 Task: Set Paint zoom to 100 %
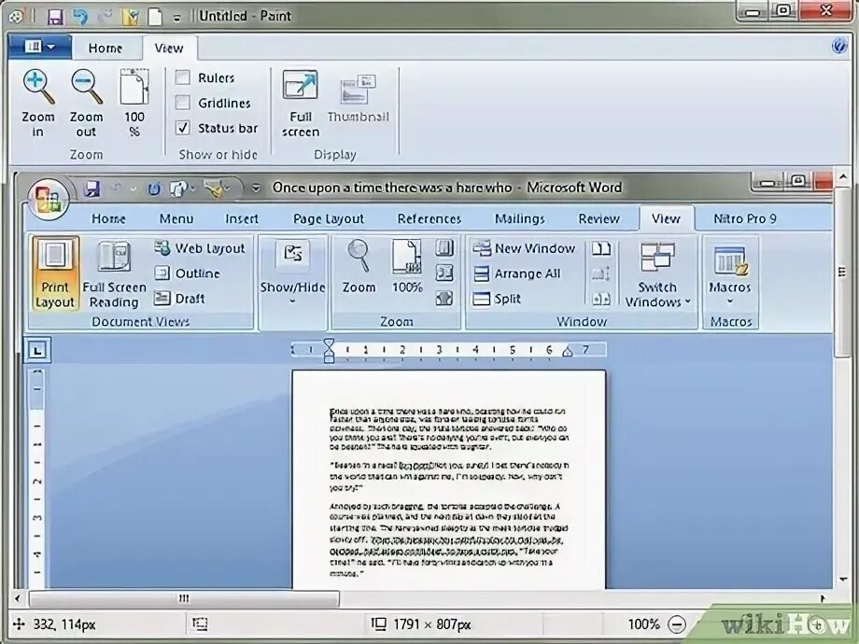[x=134, y=103]
